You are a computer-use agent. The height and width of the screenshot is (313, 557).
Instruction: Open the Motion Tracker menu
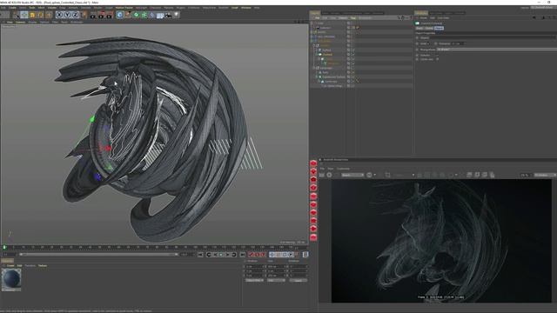(x=124, y=8)
